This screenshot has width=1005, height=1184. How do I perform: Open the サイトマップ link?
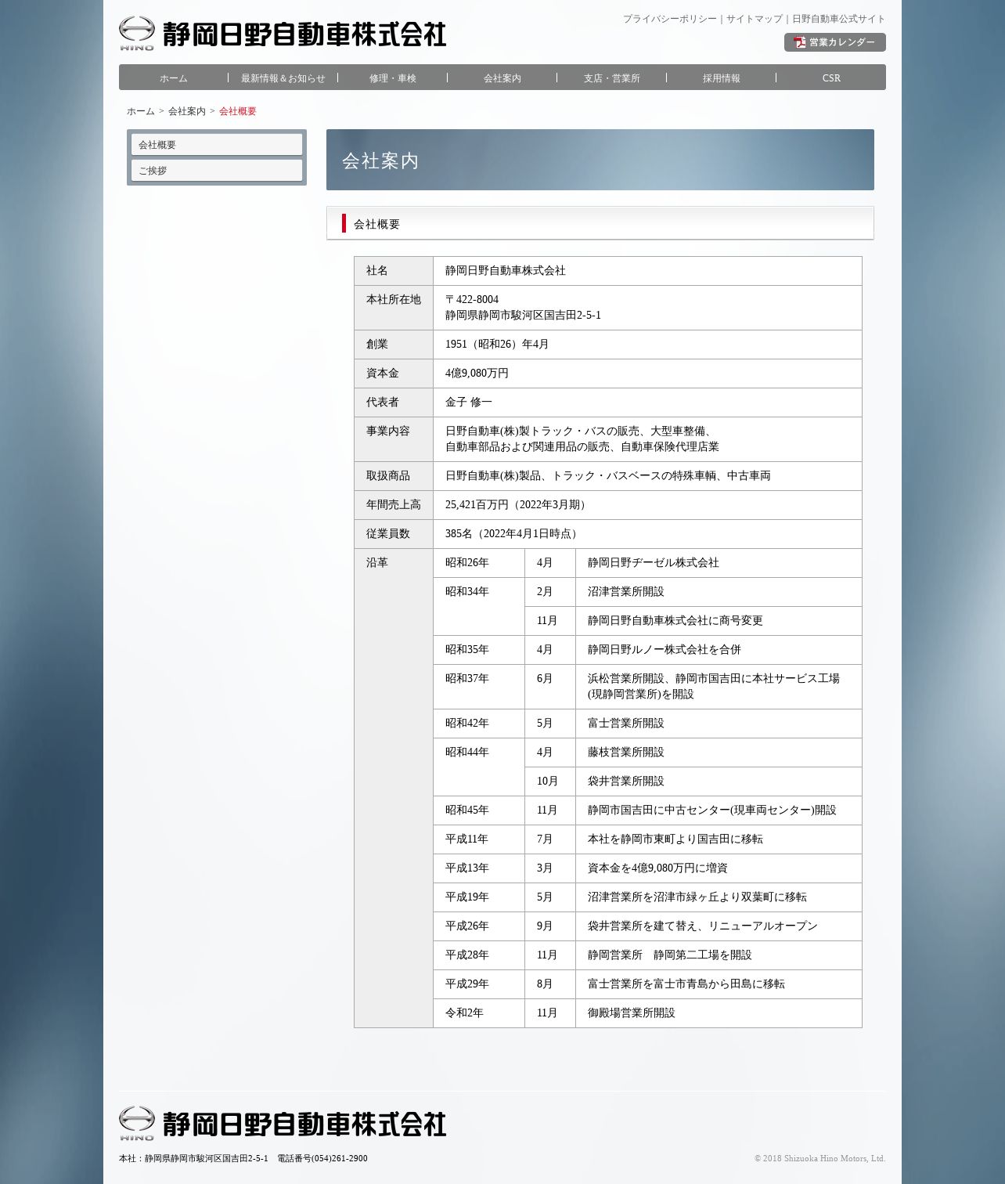(x=754, y=19)
